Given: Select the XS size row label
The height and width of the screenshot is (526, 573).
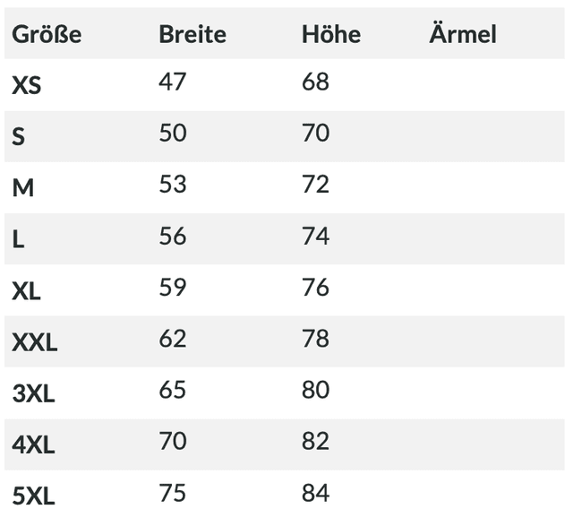Looking at the screenshot, I should (27, 86).
